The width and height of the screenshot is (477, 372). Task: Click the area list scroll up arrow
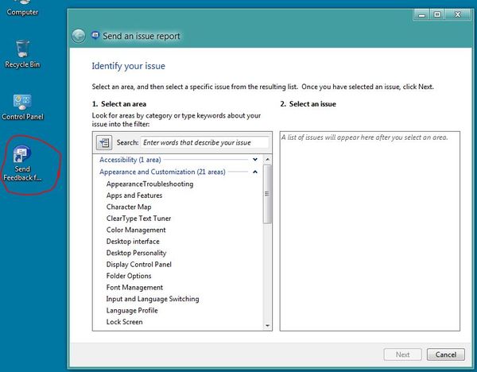268,160
